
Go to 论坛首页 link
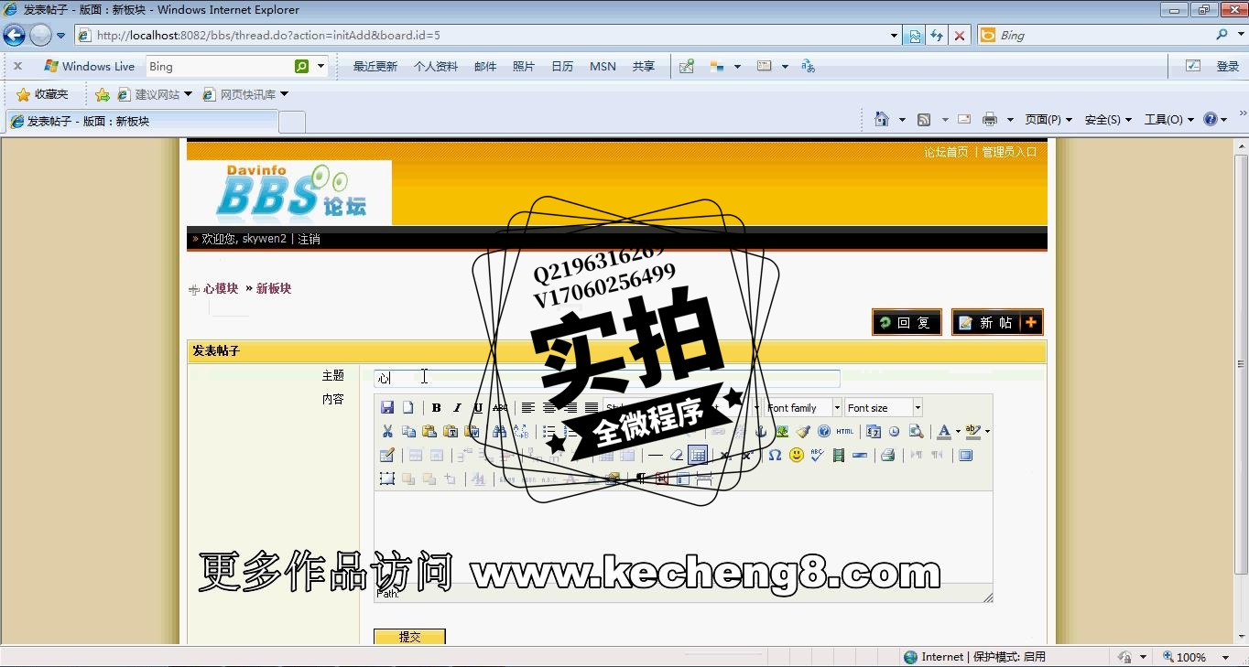tap(946, 152)
